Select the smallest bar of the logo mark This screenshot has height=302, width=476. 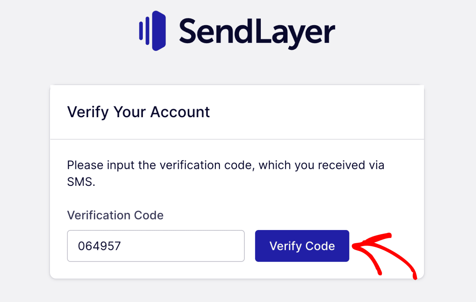[x=140, y=31]
